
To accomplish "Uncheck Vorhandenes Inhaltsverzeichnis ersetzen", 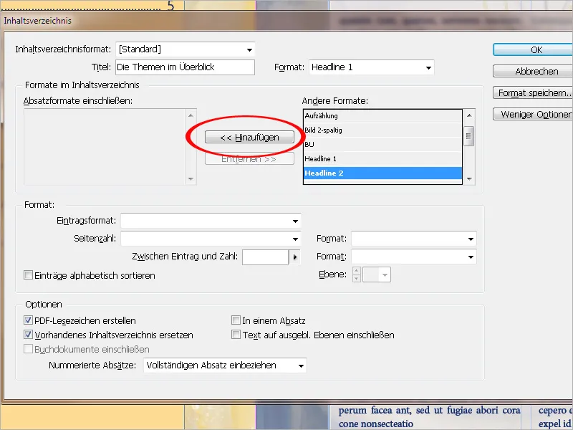I will coord(27,334).
